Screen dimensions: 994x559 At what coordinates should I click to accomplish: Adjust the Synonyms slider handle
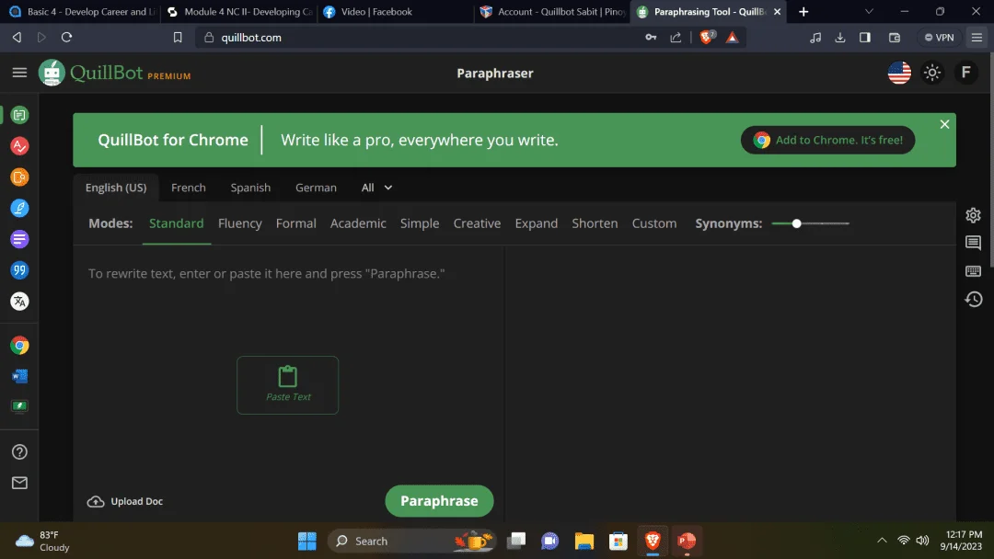(x=796, y=223)
